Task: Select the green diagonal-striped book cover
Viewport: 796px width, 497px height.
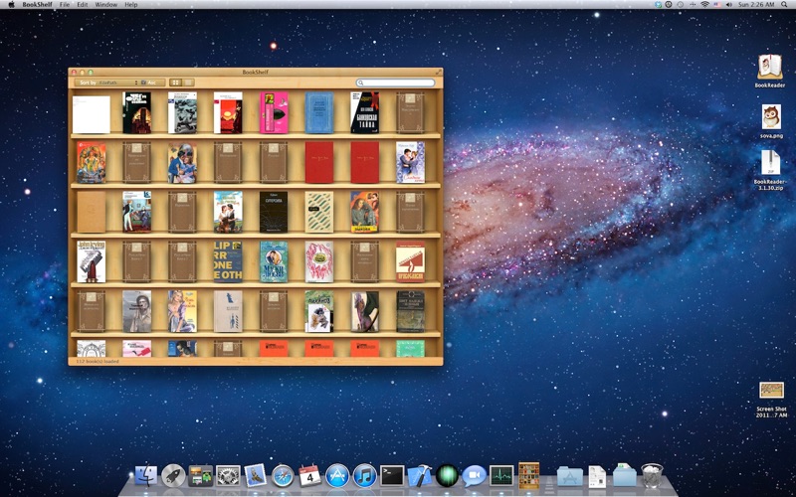Action: 319,212
